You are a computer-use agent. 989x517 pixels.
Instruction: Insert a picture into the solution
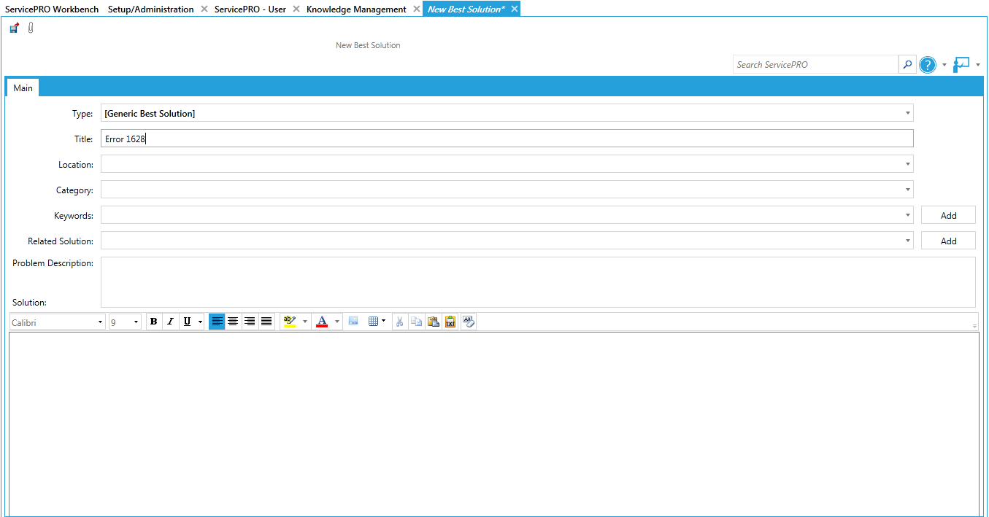(353, 321)
